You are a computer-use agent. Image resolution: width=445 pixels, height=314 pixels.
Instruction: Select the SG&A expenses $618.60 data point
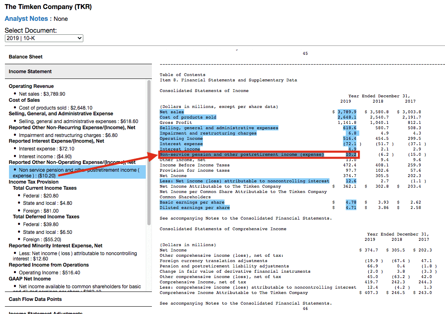(79, 121)
